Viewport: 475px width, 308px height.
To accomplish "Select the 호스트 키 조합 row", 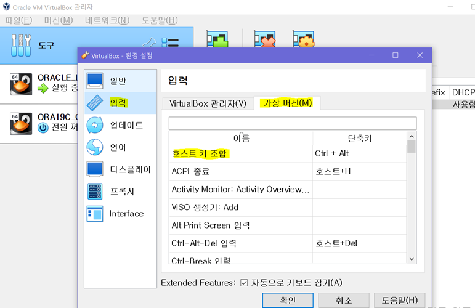I will pos(288,153).
